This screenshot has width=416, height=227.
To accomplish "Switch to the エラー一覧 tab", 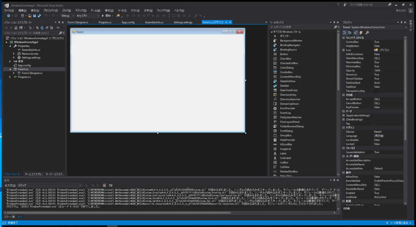I will click(10, 217).
